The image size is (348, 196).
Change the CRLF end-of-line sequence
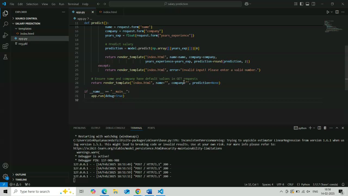[x=291, y=185]
